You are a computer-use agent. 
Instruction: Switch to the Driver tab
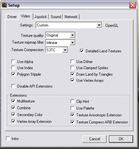pos(12,17)
